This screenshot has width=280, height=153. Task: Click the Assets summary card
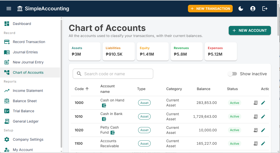click(85, 51)
